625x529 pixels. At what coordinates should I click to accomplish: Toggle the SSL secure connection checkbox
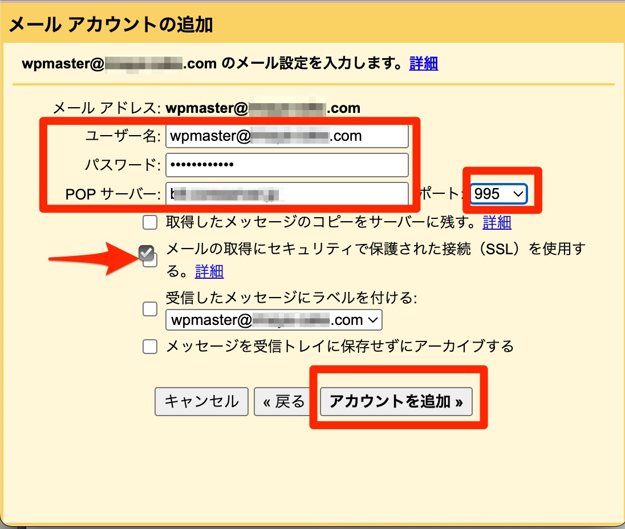coord(147,253)
